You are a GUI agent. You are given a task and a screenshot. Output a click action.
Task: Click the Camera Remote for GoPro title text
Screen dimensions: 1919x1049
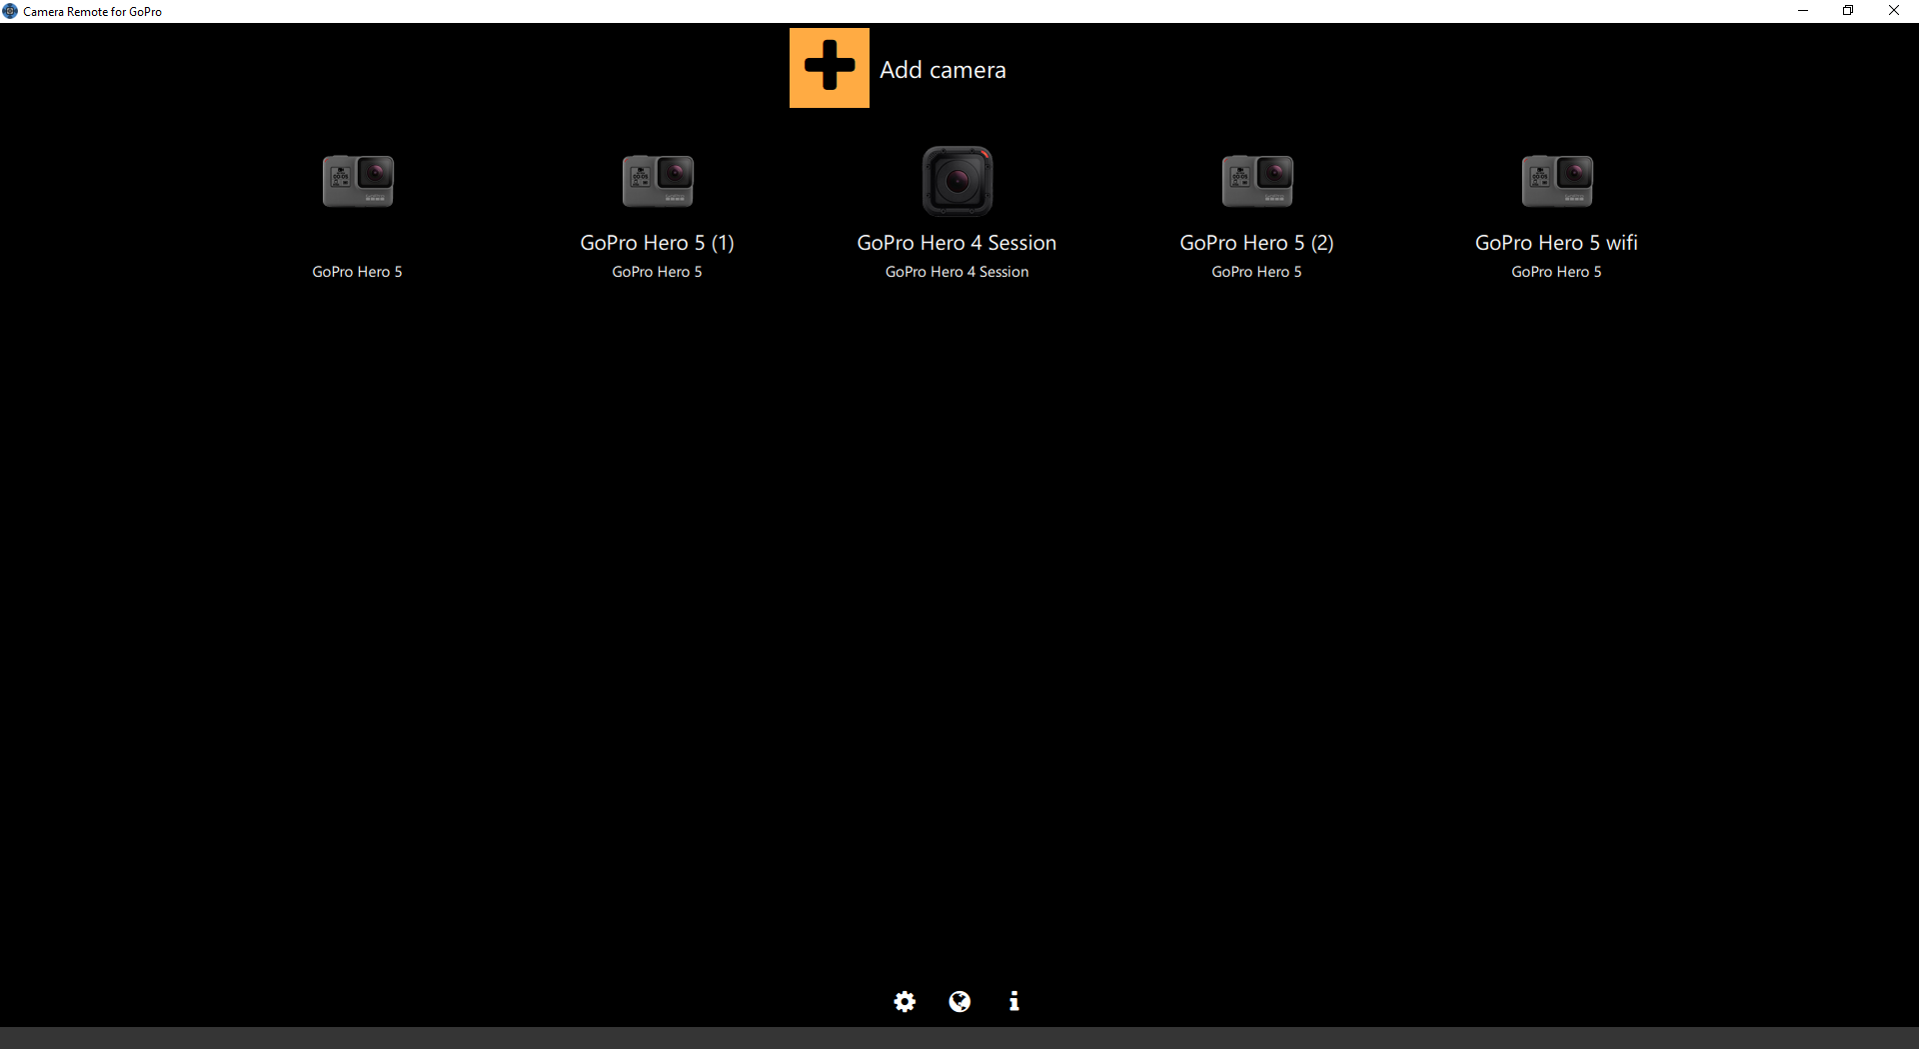pos(94,11)
